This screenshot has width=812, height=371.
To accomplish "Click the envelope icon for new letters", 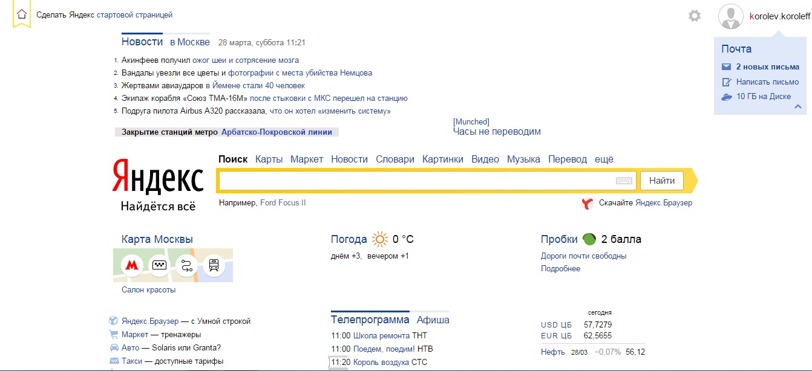I will (x=727, y=67).
